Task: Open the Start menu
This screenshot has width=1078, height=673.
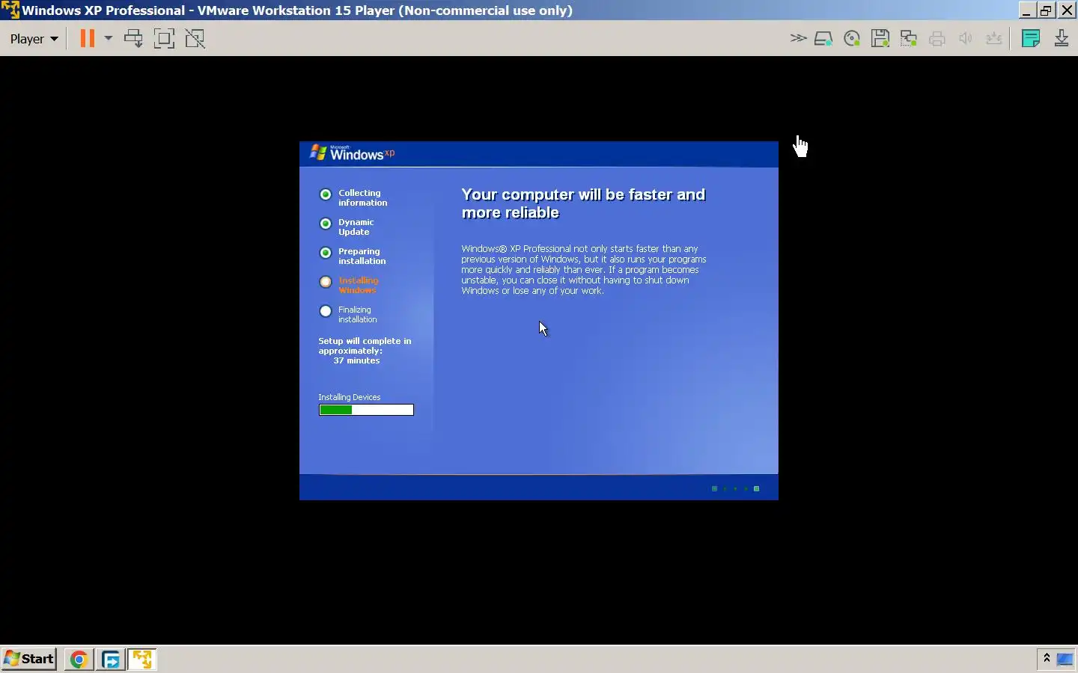Action: (29, 659)
